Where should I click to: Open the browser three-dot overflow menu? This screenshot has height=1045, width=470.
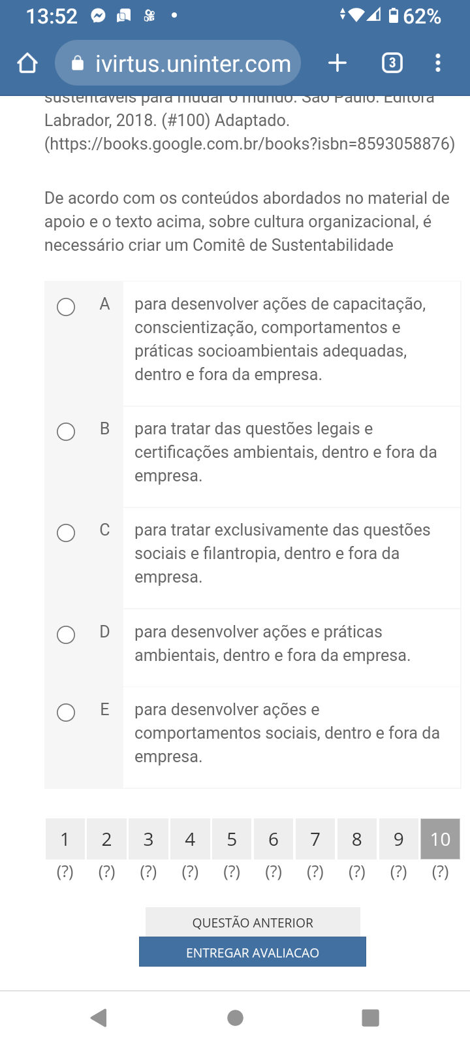438,63
